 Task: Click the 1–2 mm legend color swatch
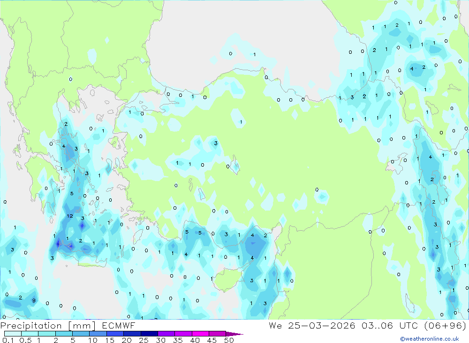point(47,334)
